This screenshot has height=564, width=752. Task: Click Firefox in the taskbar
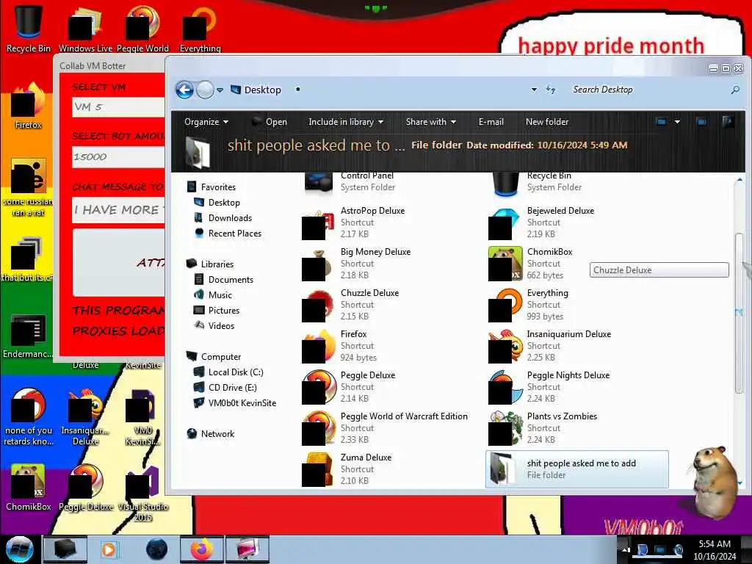pyautogui.click(x=202, y=549)
